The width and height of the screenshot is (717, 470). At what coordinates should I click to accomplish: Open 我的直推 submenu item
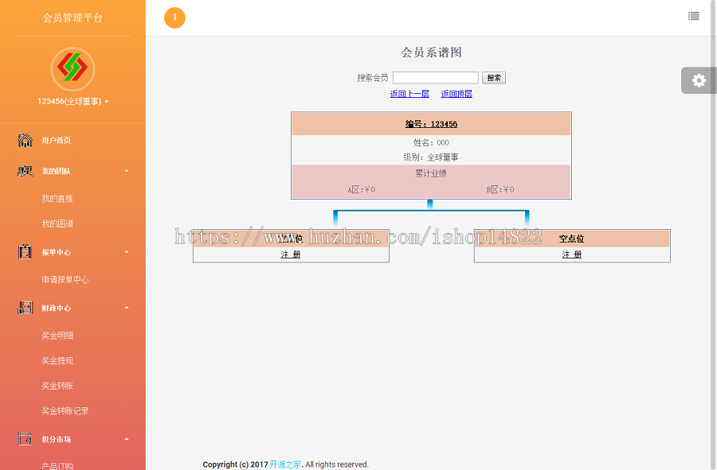[57, 199]
